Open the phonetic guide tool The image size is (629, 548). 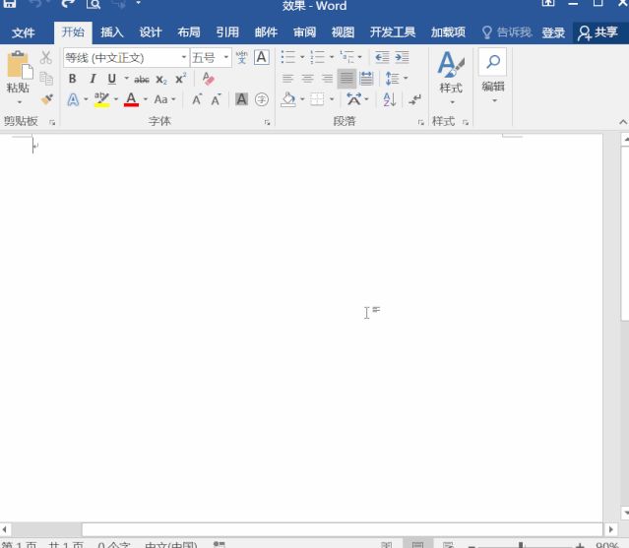[242, 58]
